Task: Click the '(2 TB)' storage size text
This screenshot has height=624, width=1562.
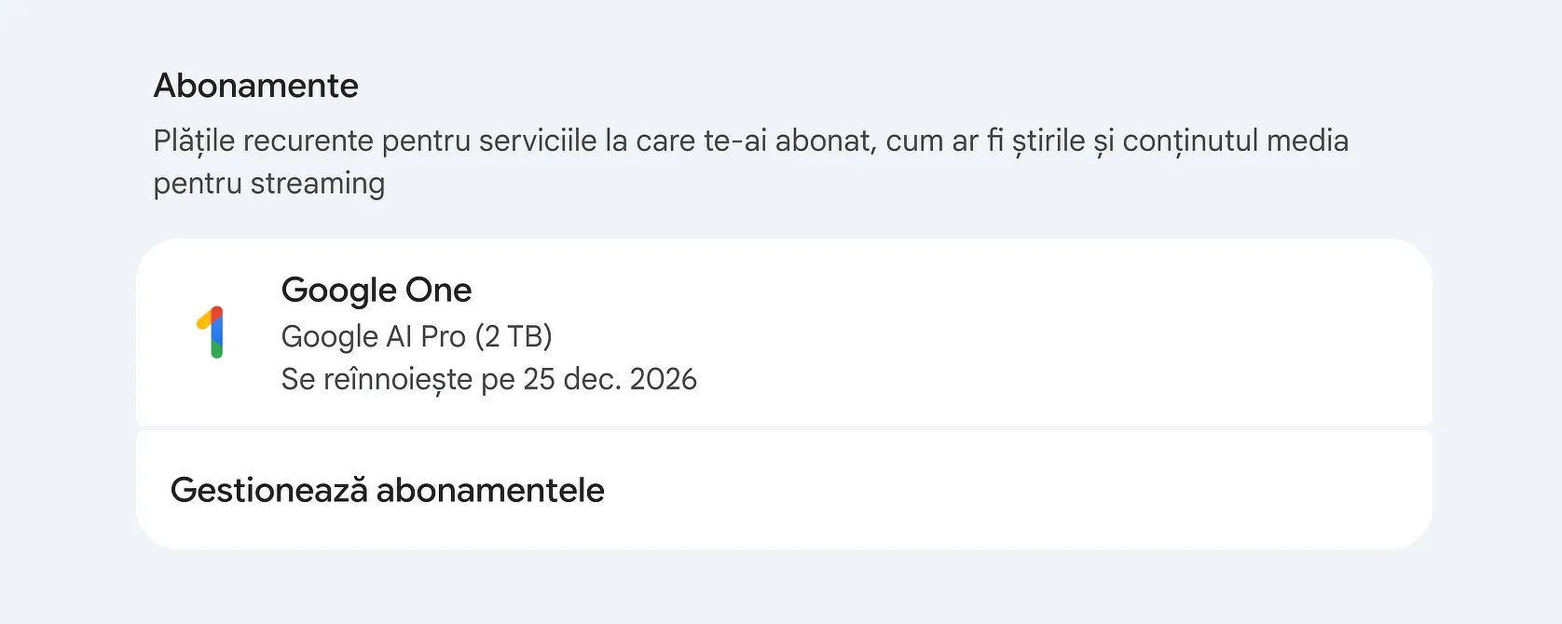Action: pos(514,336)
